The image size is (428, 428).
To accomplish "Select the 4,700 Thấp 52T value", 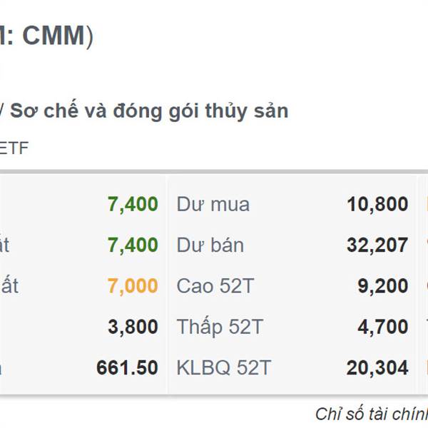I will (x=383, y=327).
